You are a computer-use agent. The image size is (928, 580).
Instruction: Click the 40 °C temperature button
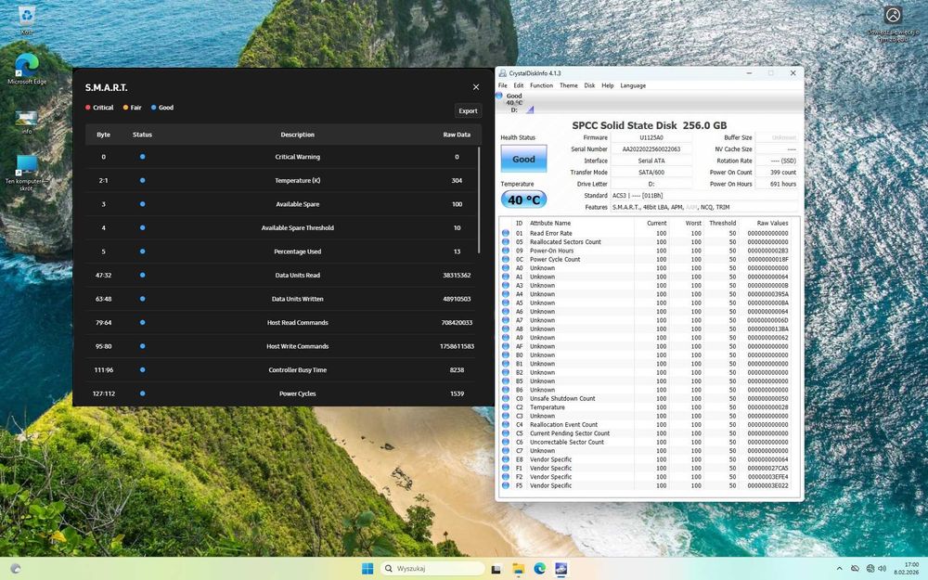523,200
